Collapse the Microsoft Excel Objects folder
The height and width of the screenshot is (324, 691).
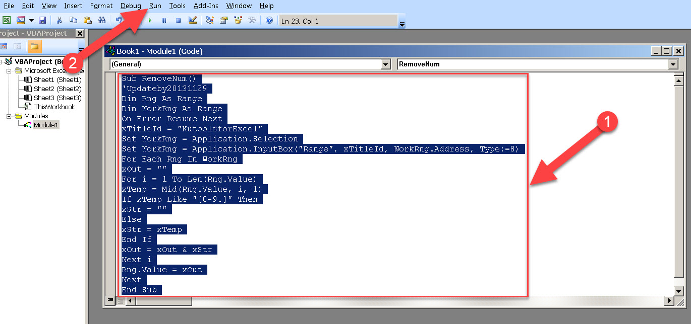[x=8, y=71]
